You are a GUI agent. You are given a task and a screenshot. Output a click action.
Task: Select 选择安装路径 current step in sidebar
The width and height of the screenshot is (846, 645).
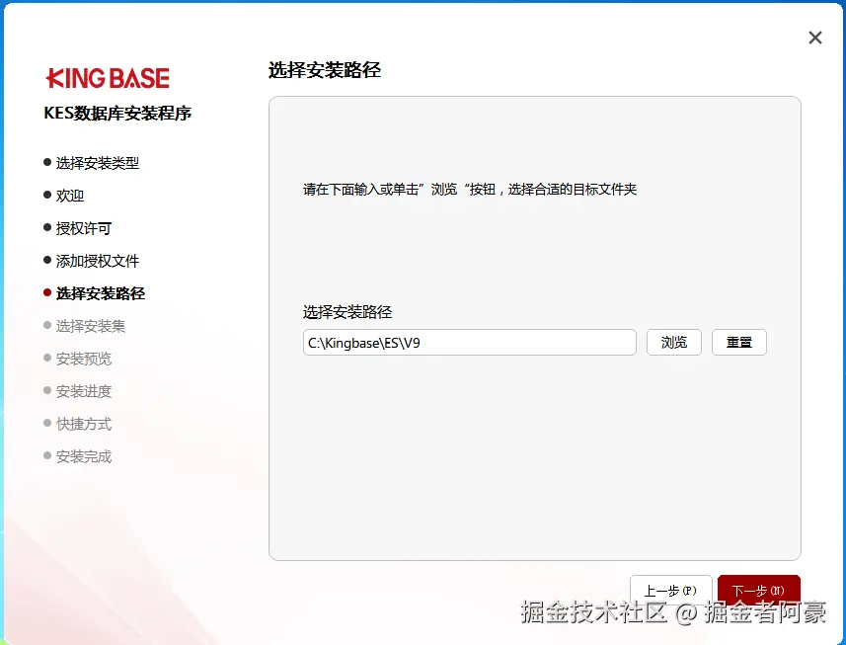[95, 293]
